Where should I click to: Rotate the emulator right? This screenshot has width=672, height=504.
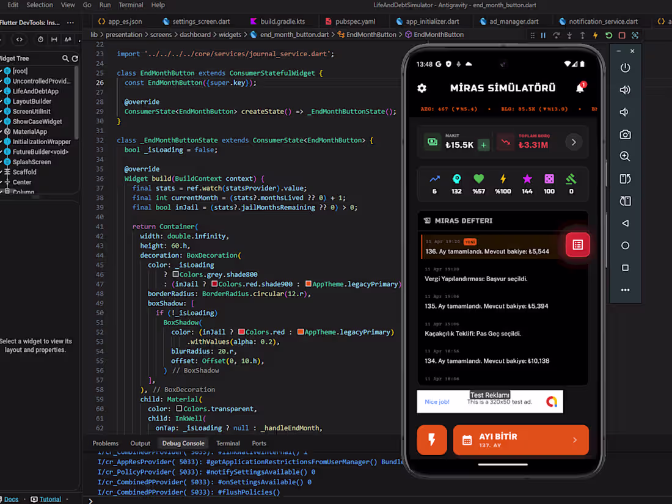(x=625, y=201)
